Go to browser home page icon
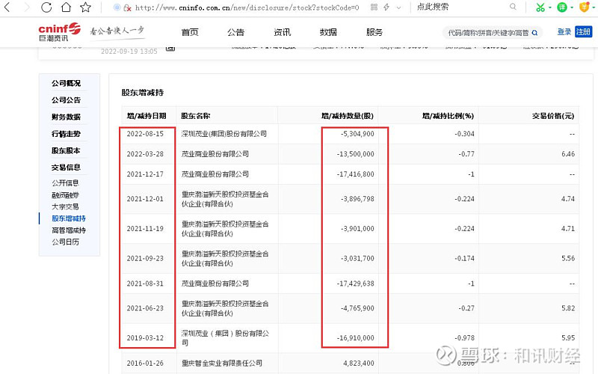The height and width of the screenshot is (374, 598). 66,7
